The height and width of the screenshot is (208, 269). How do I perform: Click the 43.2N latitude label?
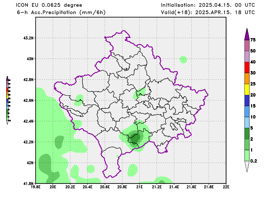(29, 38)
